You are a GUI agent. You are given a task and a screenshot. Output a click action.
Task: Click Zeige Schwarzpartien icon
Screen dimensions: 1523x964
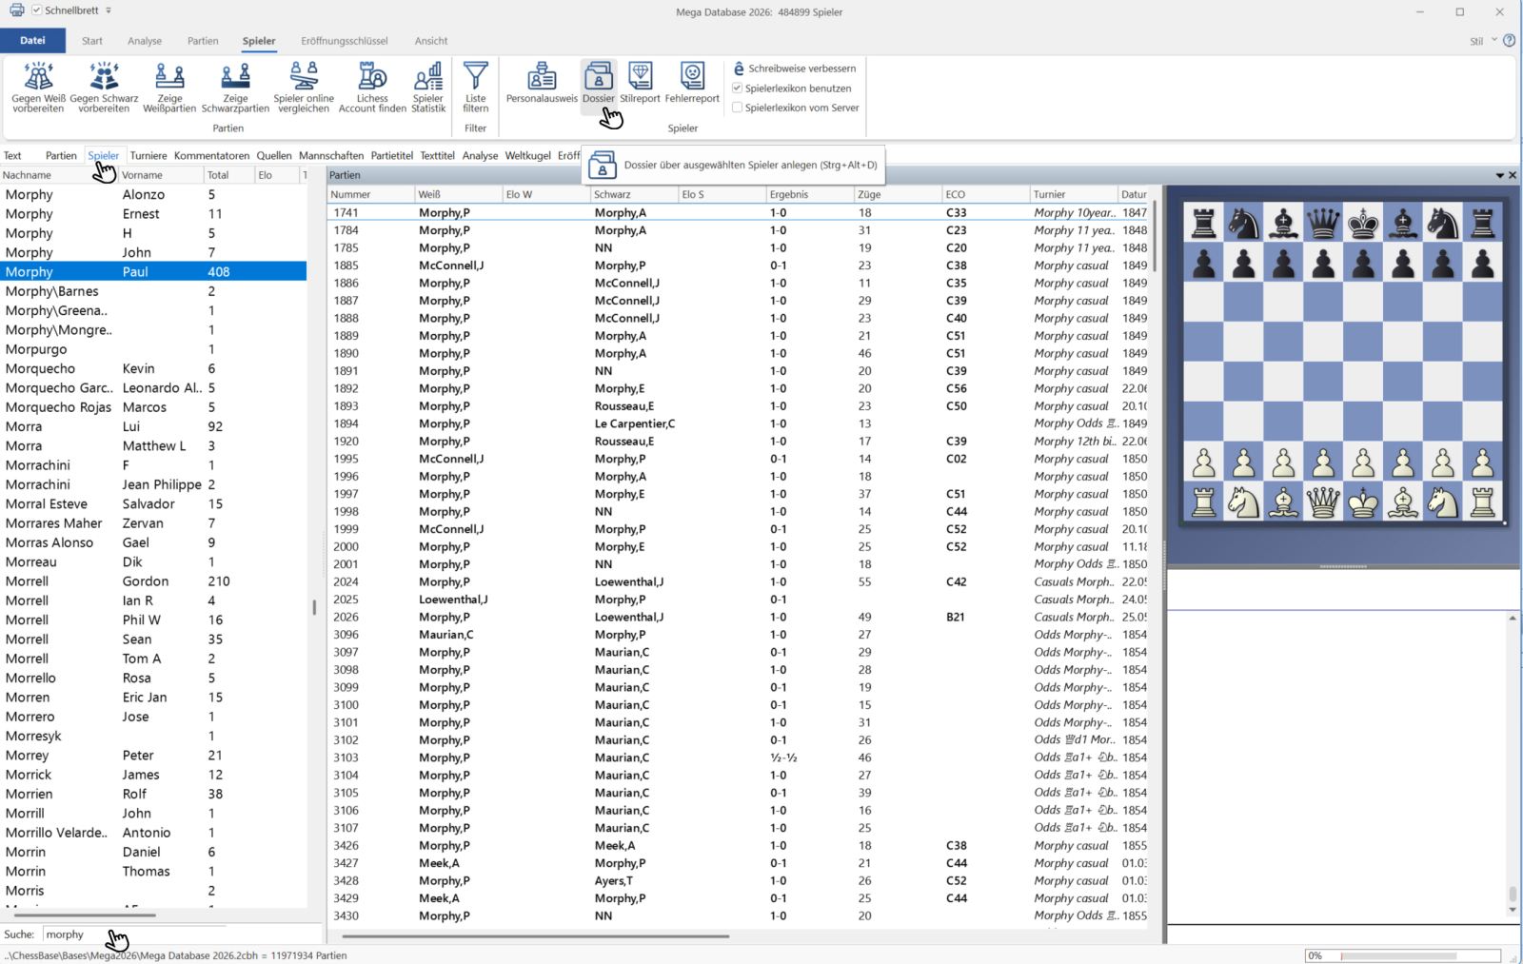[x=235, y=87]
